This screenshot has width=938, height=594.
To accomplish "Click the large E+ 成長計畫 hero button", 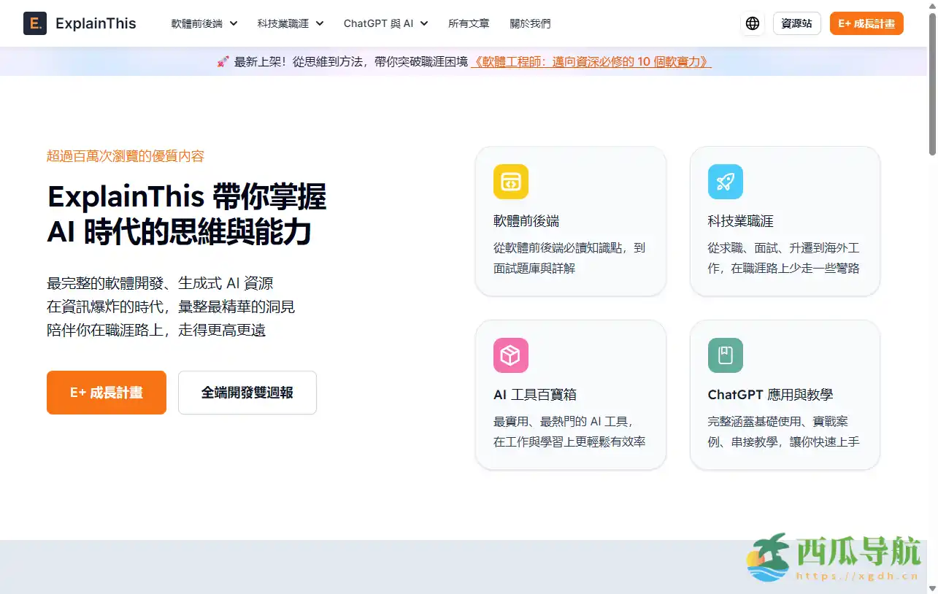I will click(x=107, y=393).
